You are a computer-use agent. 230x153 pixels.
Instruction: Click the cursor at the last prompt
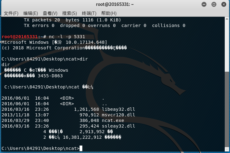pos(81,148)
